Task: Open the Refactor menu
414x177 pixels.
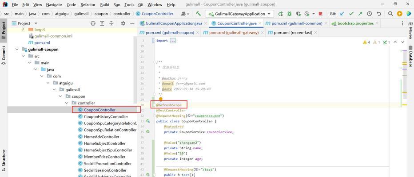Action: click(88, 4)
